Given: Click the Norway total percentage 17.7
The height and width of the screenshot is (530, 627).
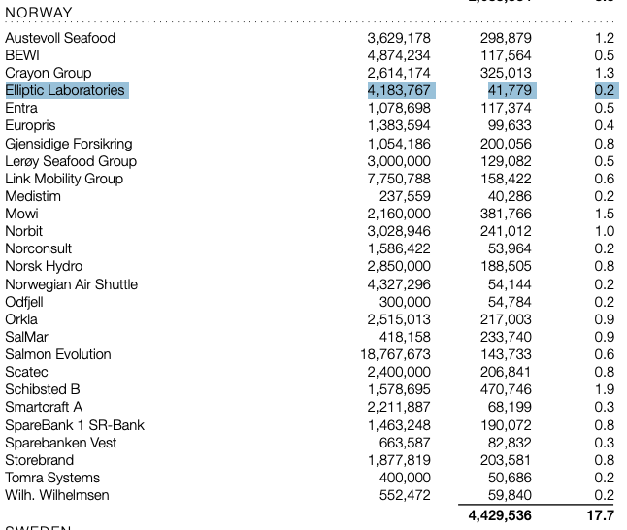Looking at the screenshot, I should [x=601, y=515].
